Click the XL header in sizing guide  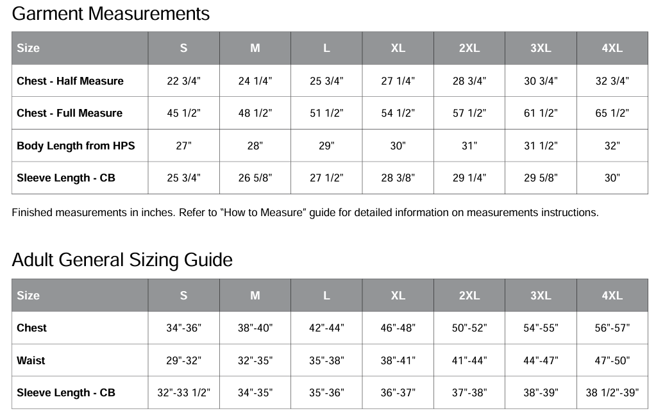398,296
